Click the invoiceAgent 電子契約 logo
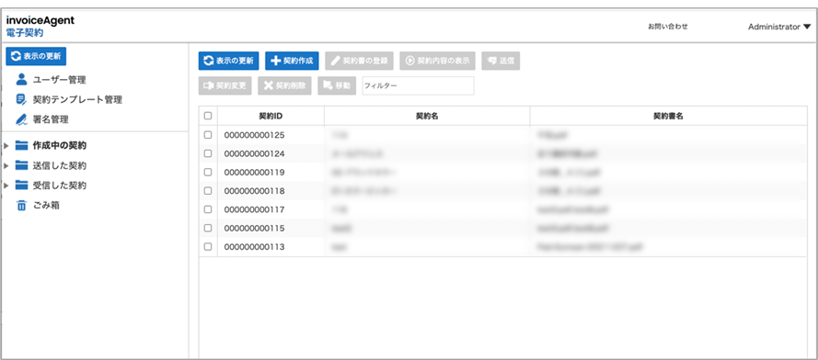The height and width of the screenshot is (360, 818). (x=40, y=27)
